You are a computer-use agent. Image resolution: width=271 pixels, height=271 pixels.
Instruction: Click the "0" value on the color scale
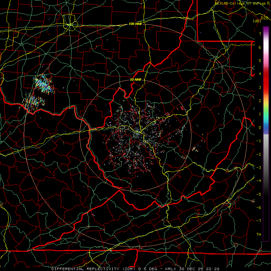point(260,128)
